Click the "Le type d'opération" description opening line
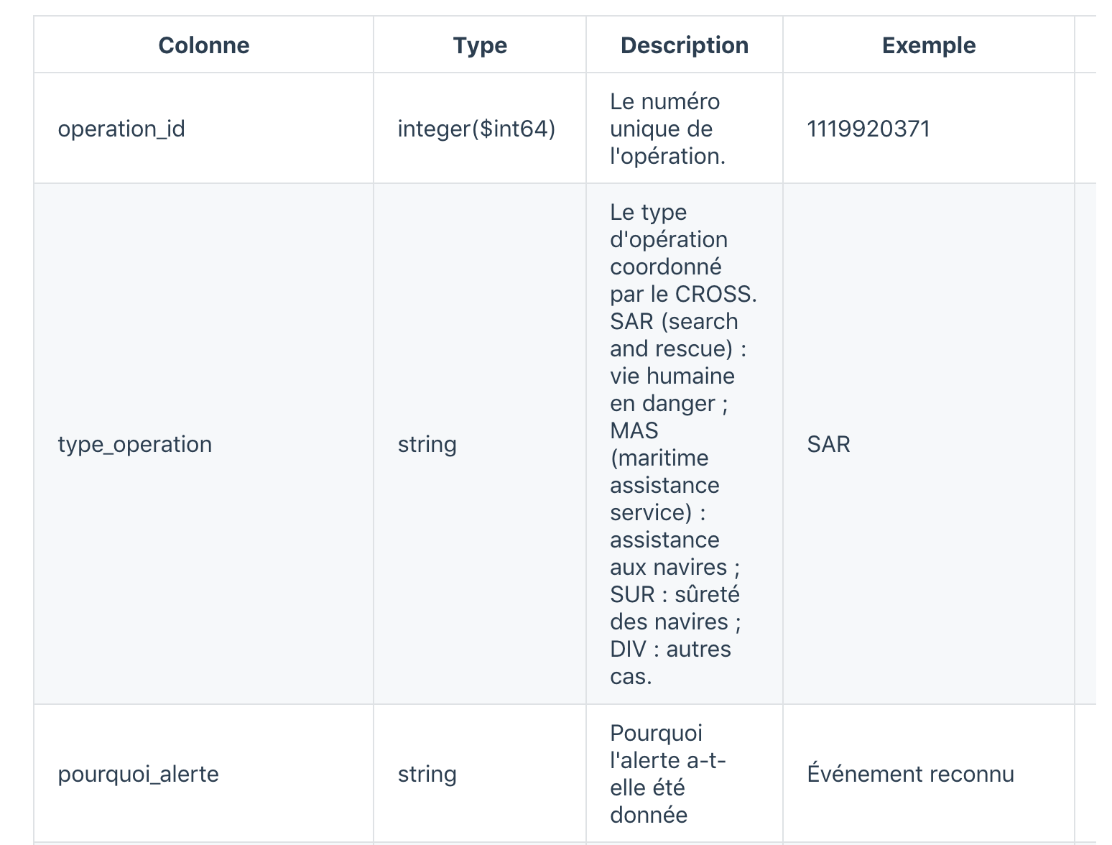Image resolution: width=1112 pixels, height=845 pixels. [648, 213]
